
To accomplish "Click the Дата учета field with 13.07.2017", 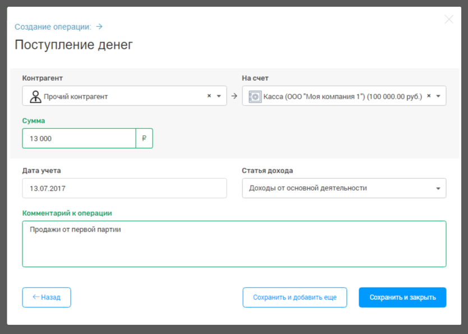I will coord(124,188).
